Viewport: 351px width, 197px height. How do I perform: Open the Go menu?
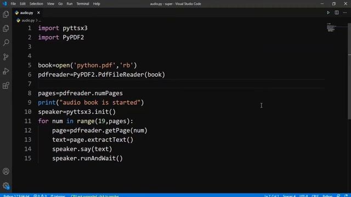(x=60, y=4)
